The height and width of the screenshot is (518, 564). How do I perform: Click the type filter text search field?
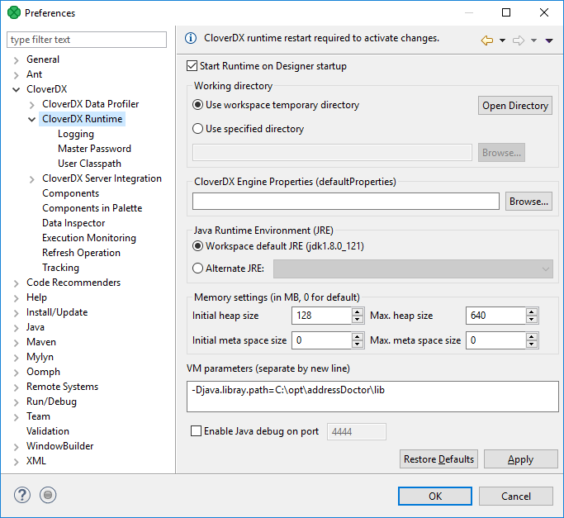(x=87, y=40)
